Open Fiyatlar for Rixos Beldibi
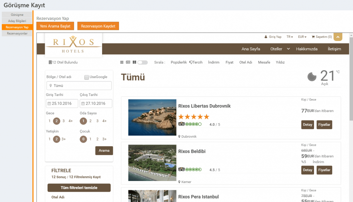Image resolution: width=353 pixels, height=202 pixels. (324, 170)
